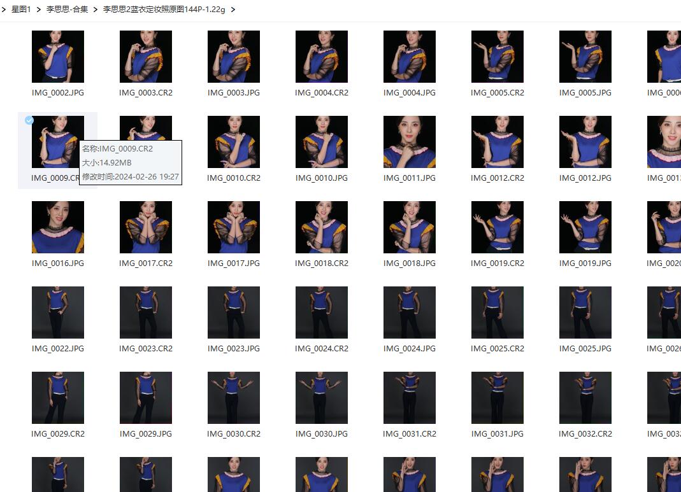Select the IMG_0023.JPG thumbnail
Viewport: 681px width, 492px height.
[x=234, y=313]
